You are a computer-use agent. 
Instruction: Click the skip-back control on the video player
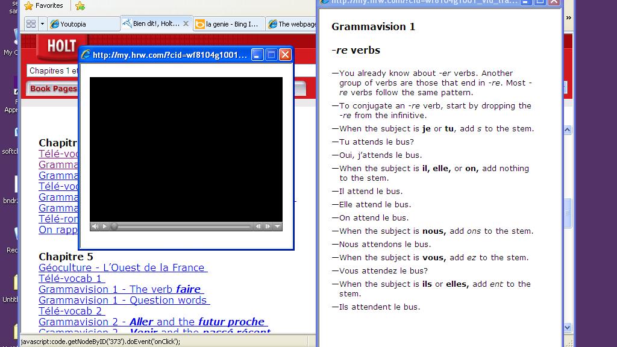259,227
